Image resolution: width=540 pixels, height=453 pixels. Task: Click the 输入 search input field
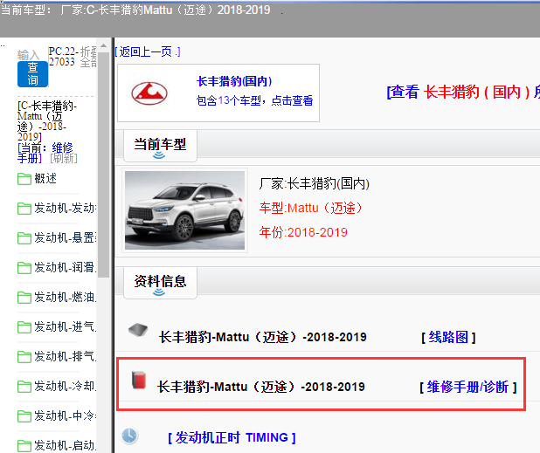(29, 55)
